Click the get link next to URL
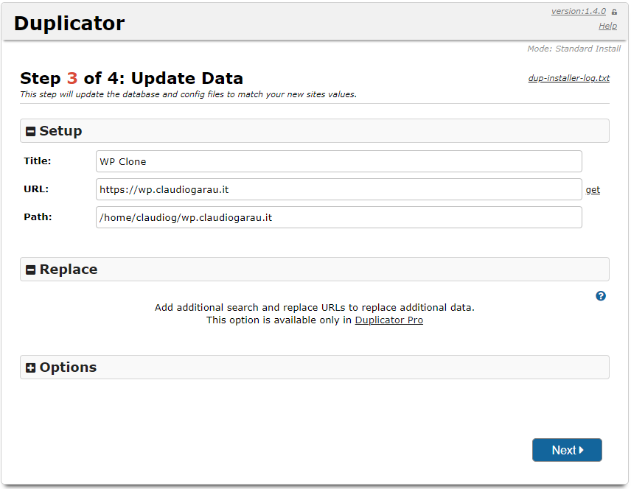 [x=593, y=190]
